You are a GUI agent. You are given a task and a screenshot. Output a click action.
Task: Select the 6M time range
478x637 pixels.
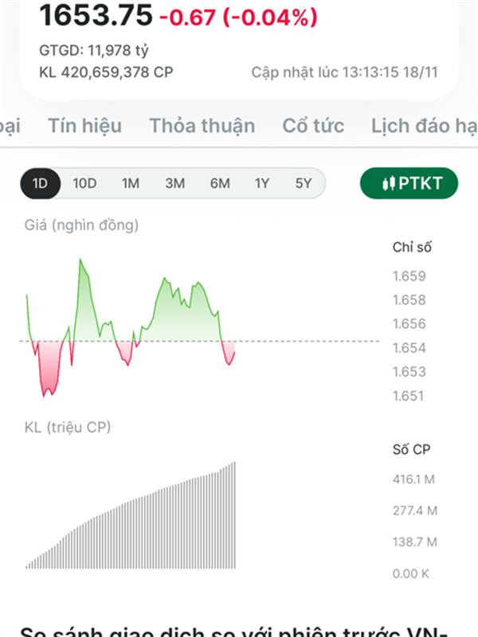click(220, 183)
